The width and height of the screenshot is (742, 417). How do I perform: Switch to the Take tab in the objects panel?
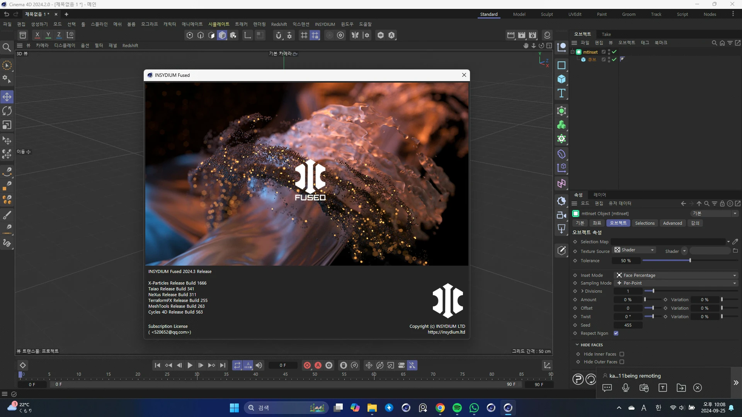606,34
